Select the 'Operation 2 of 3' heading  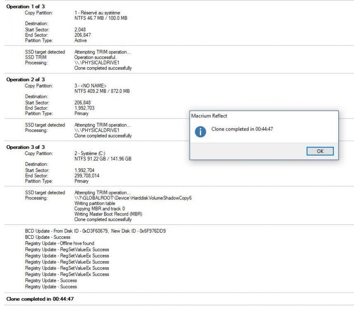pyautogui.click(x=26, y=80)
